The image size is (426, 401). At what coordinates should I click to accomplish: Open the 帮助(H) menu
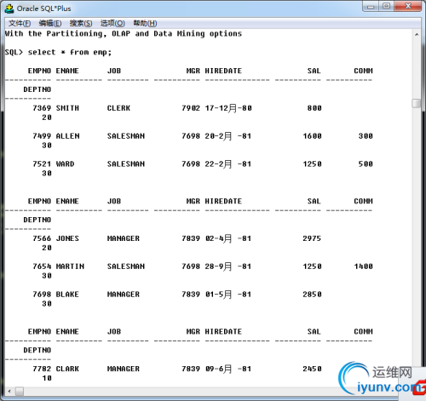click(145, 23)
